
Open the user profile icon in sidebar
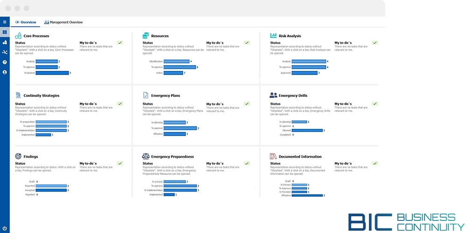tap(5, 72)
